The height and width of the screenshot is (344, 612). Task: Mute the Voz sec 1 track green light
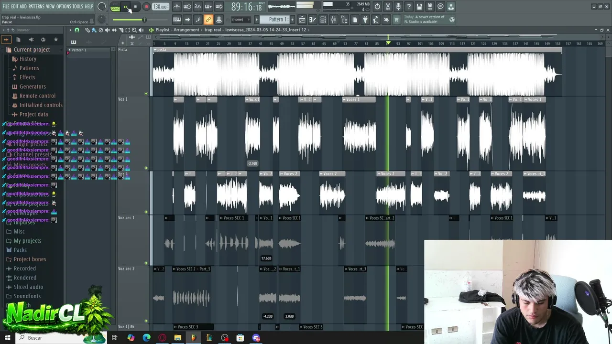coord(146,263)
